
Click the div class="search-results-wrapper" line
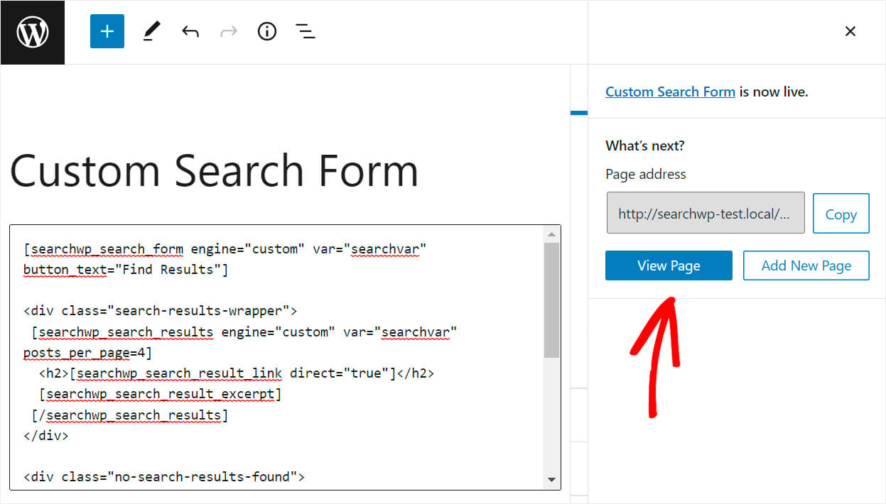(x=161, y=311)
